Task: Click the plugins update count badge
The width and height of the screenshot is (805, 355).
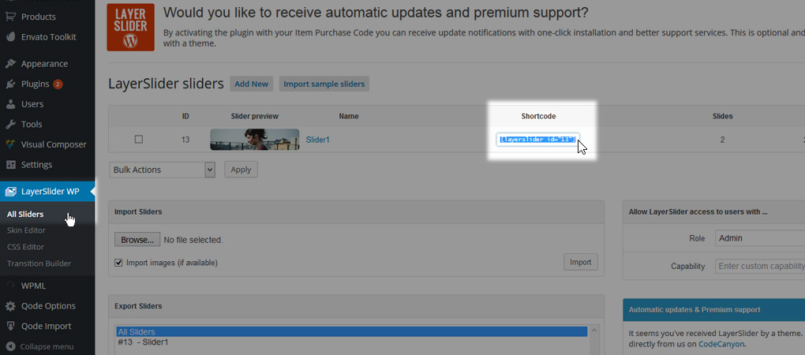Action: [58, 84]
